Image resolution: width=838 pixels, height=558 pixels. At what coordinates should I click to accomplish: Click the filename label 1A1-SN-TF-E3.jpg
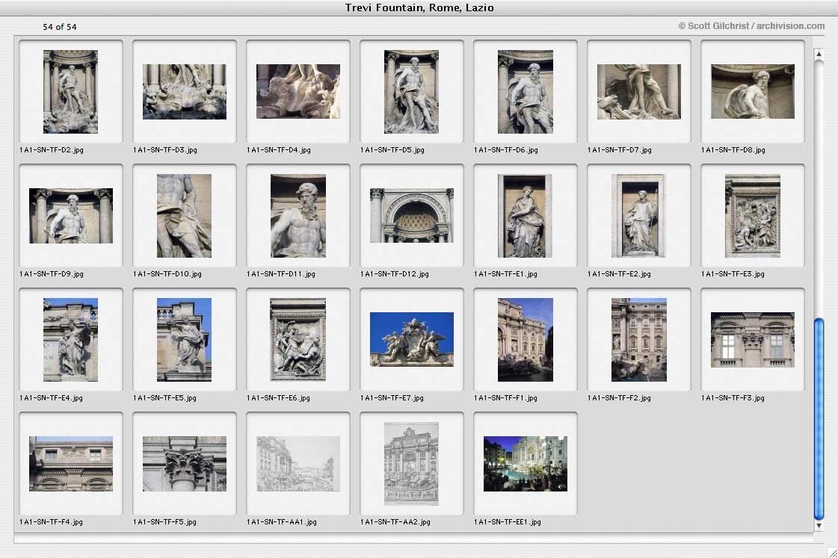(733, 274)
